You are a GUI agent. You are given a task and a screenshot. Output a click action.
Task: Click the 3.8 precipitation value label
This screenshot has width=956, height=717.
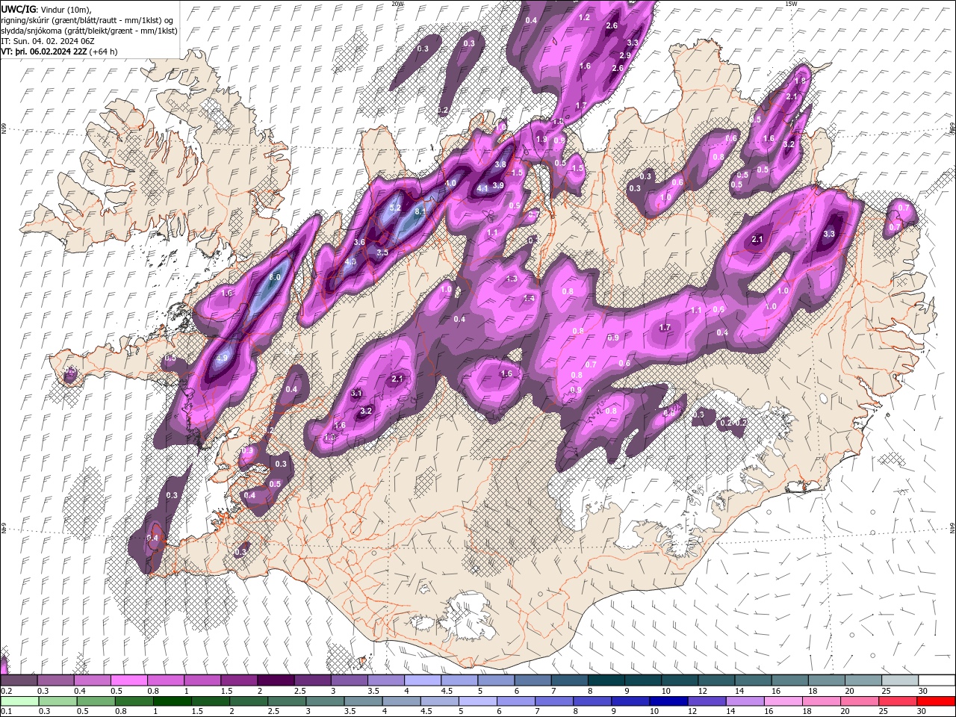500,164
